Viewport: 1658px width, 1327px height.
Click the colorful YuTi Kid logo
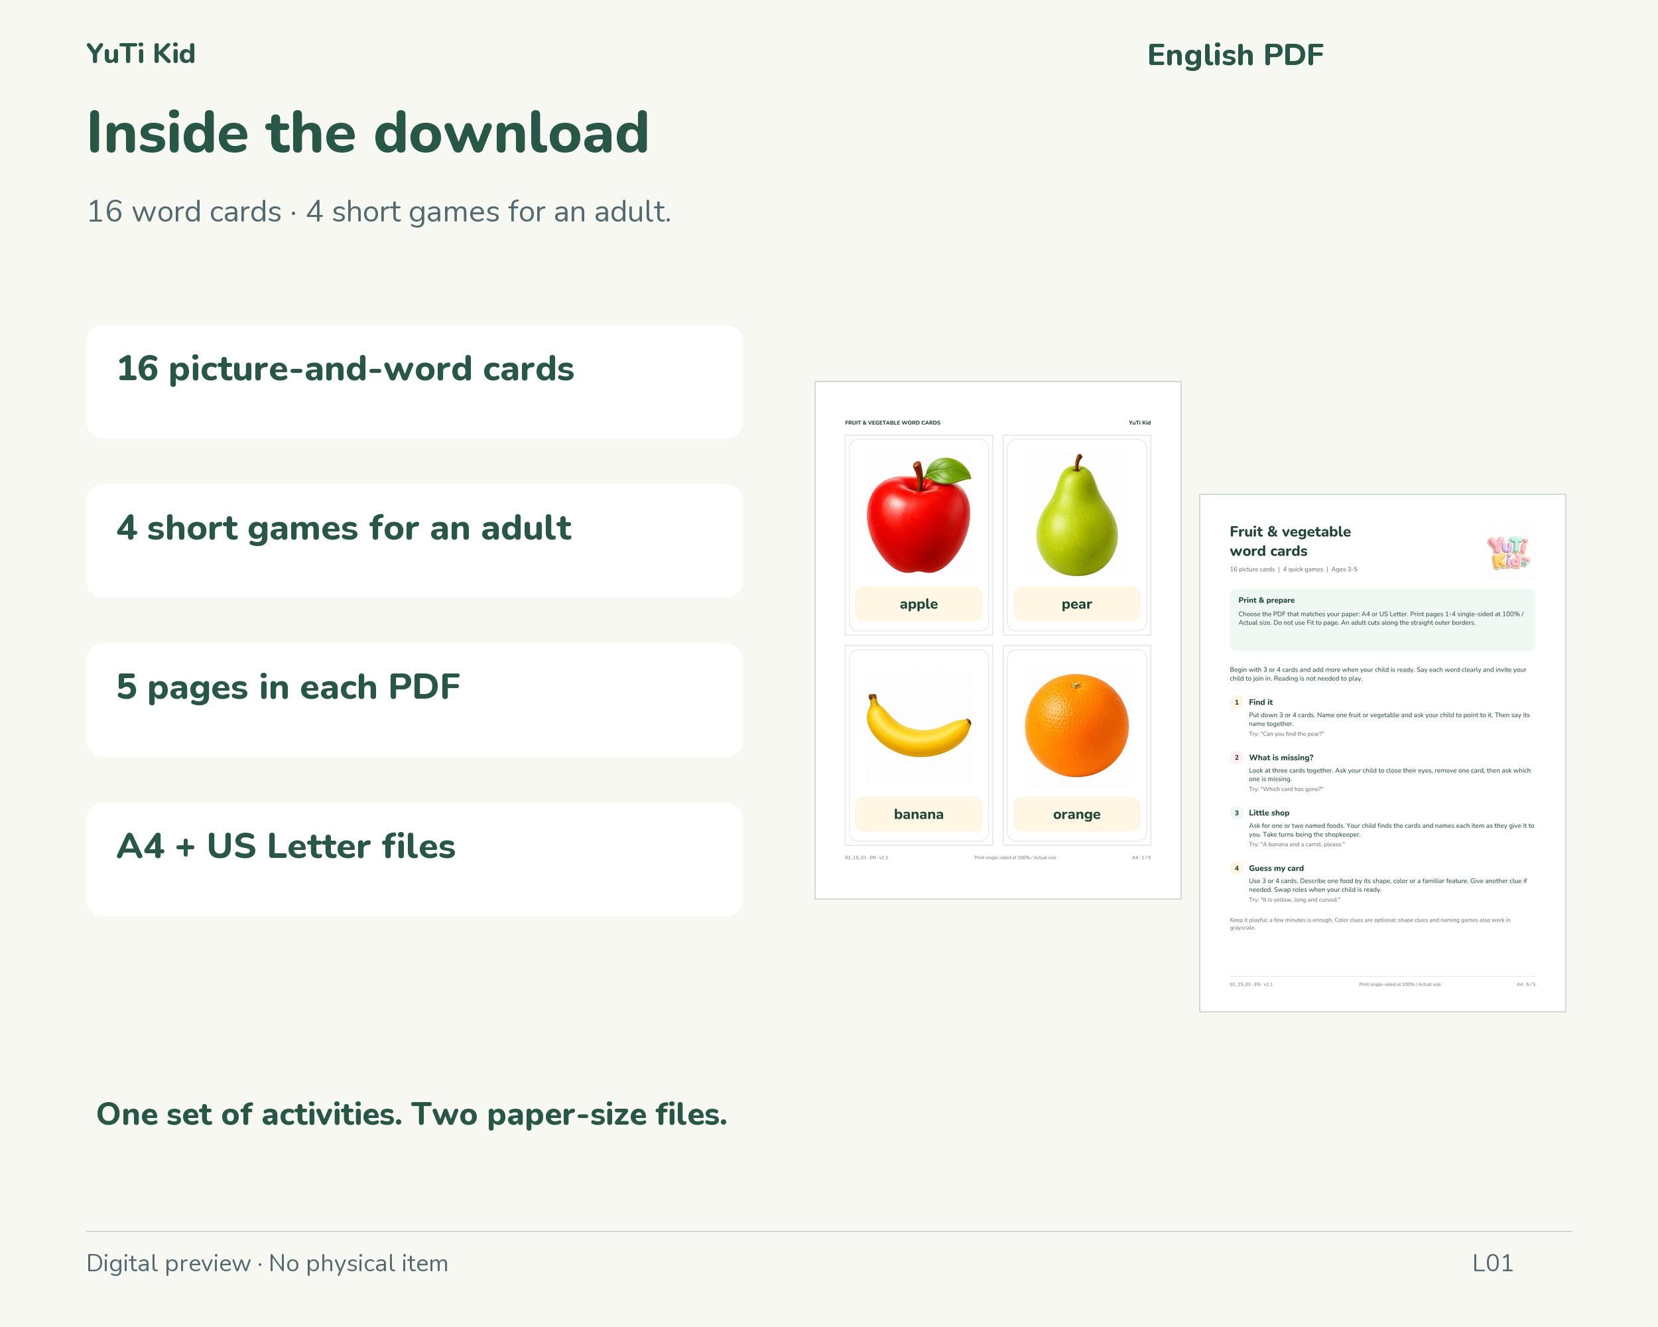pos(1508,552)
